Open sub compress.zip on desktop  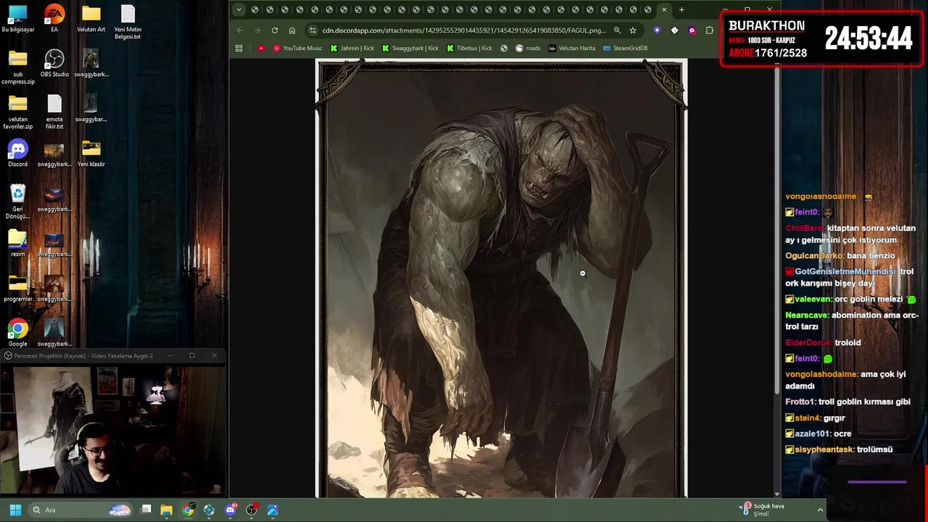click(x=17, y=67)
